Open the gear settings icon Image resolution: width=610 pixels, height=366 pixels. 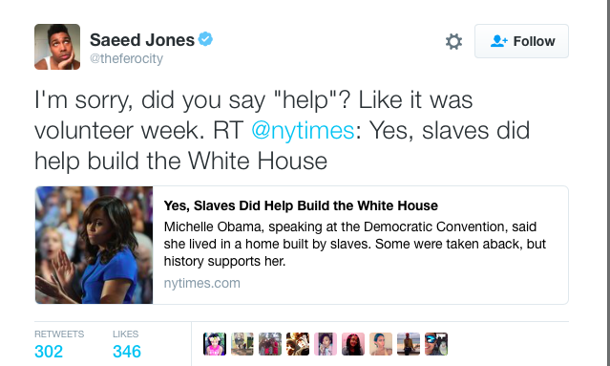click(x=453, y=41)
